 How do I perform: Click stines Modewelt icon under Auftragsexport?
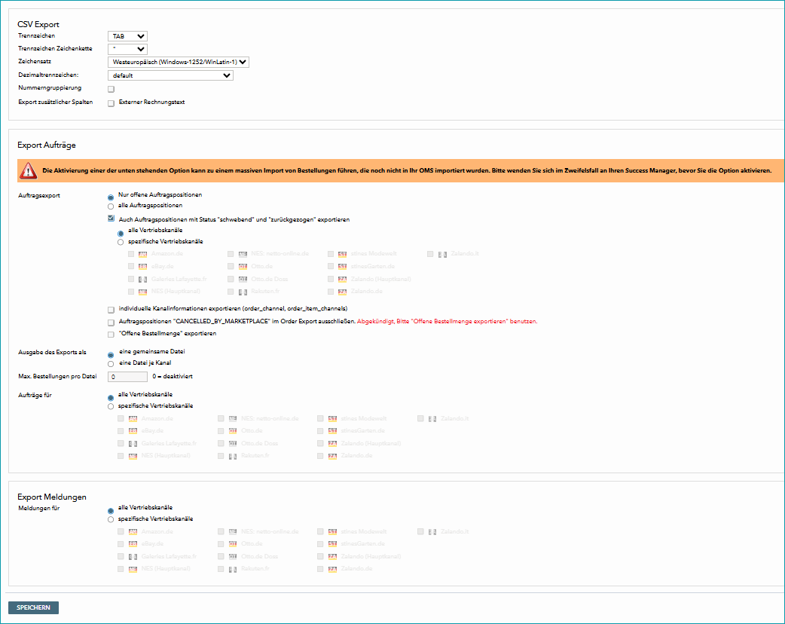coord(343,255)
